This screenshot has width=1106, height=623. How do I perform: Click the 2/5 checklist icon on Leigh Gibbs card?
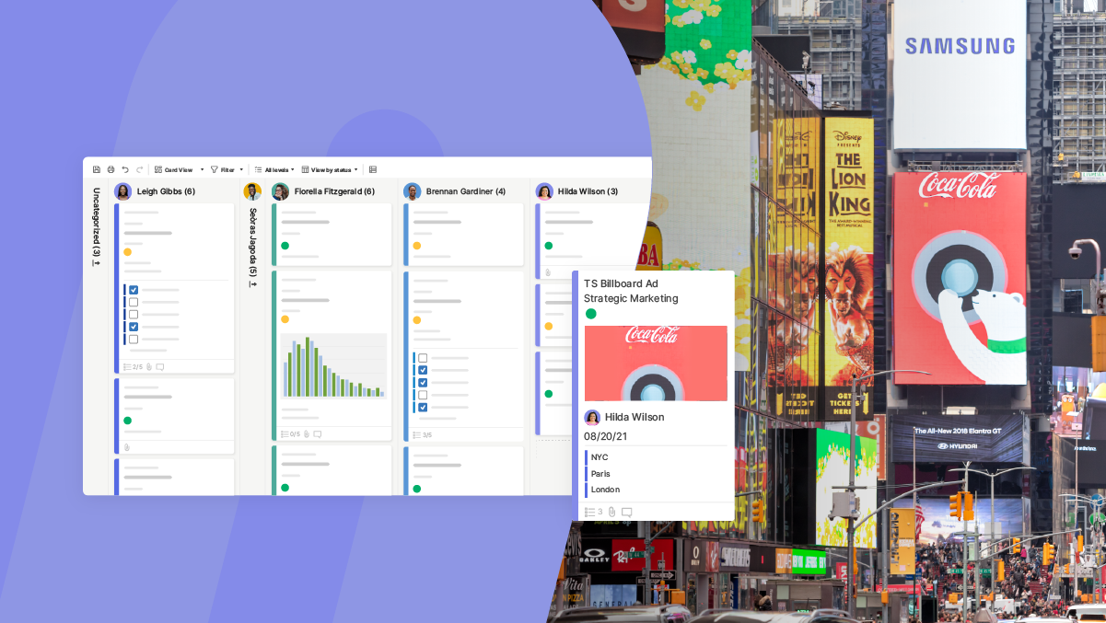(129, 366)
